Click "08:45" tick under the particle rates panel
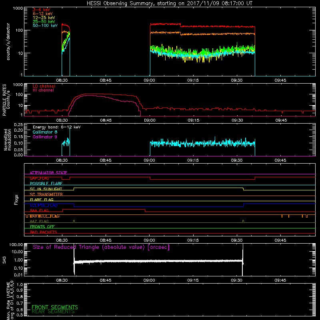The width and height of the screenshot is (320, 320). pos(106,120)
